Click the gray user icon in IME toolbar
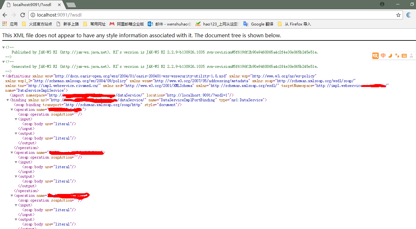Image resolution: width=416 pixels, height=229 pixels. point(411,56)
